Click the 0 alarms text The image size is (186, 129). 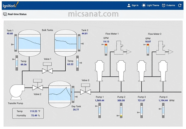170,6
